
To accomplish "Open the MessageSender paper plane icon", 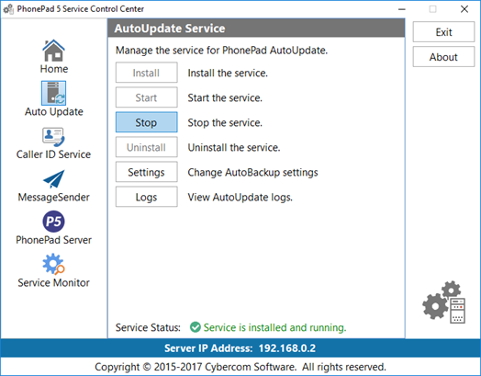I will point(54,178).
